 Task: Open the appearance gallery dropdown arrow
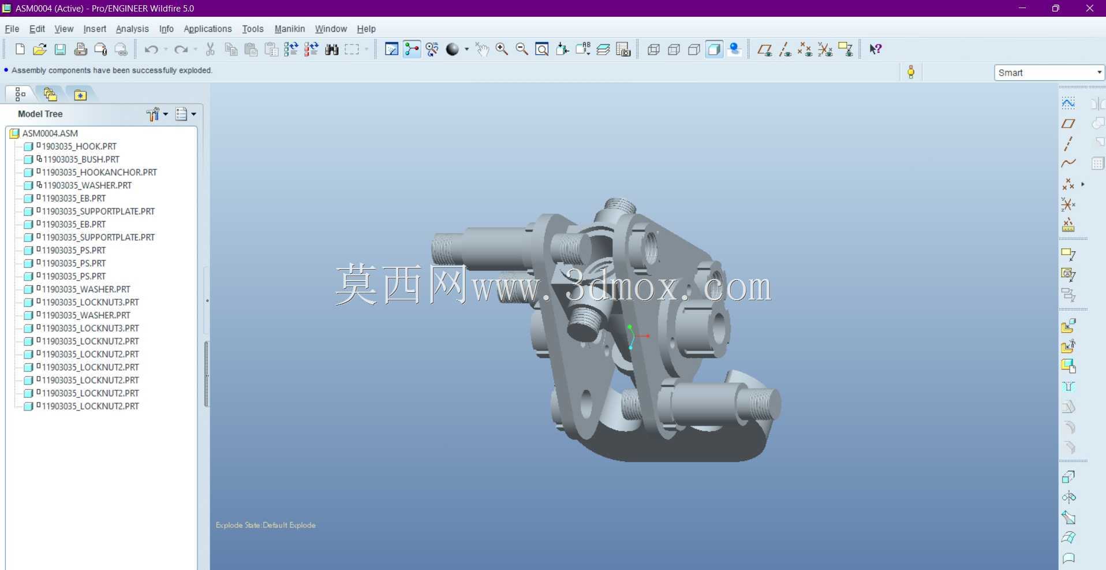(x=466, y=50)
